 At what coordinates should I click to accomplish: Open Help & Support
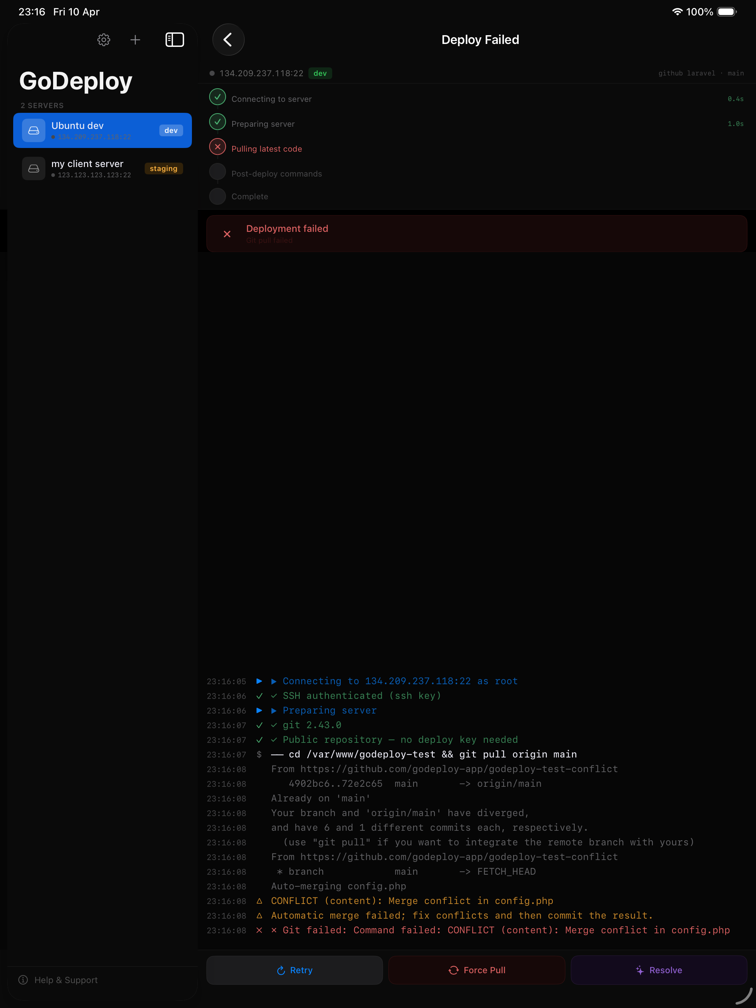click(58, 980)
